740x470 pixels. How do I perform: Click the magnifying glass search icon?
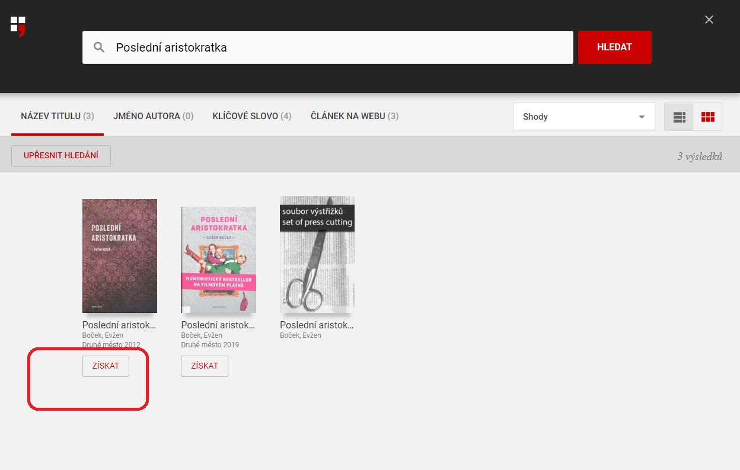click(x=99, y=47)
